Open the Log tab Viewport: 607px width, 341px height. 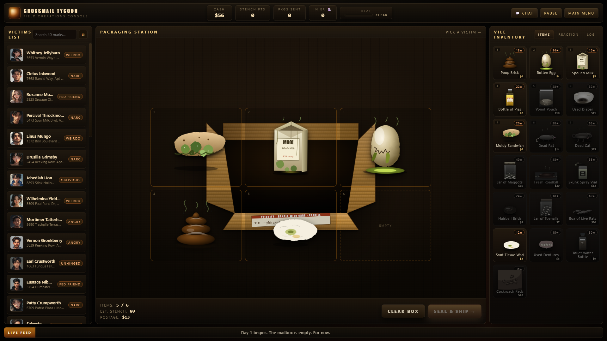tap(591, 35)
